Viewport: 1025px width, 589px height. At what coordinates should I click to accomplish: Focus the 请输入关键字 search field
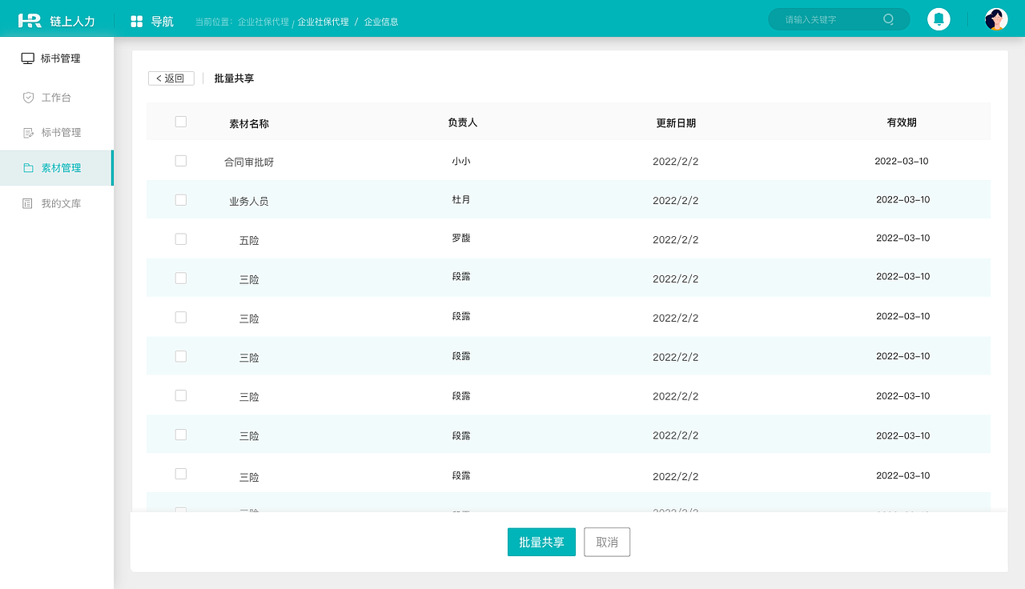839,19
